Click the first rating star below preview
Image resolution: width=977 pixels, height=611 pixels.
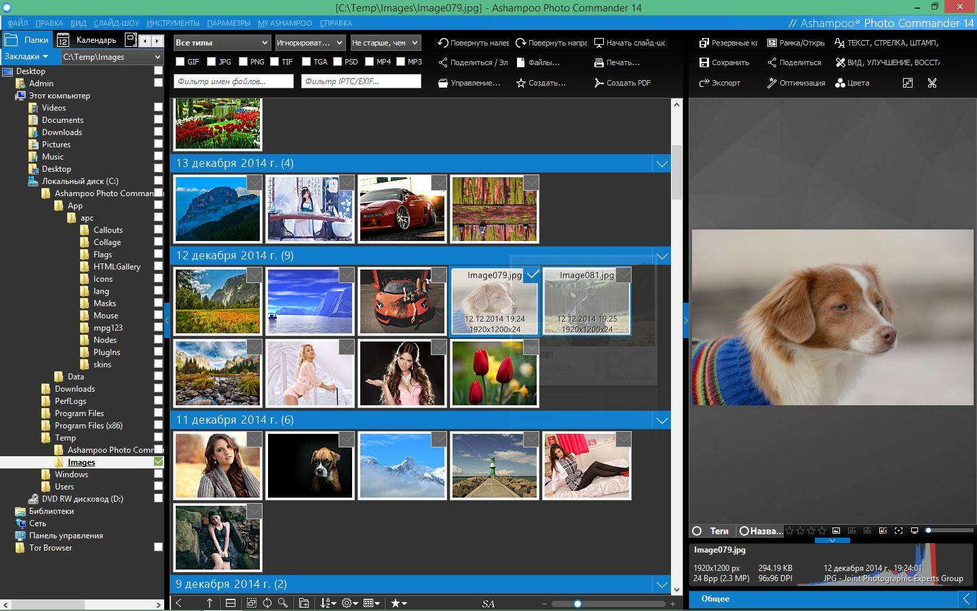(790, 531)
